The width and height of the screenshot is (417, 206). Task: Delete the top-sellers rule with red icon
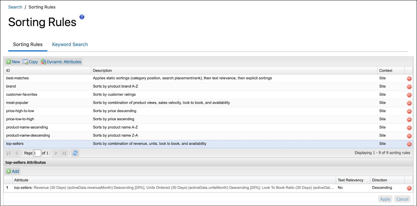[409, 144]
